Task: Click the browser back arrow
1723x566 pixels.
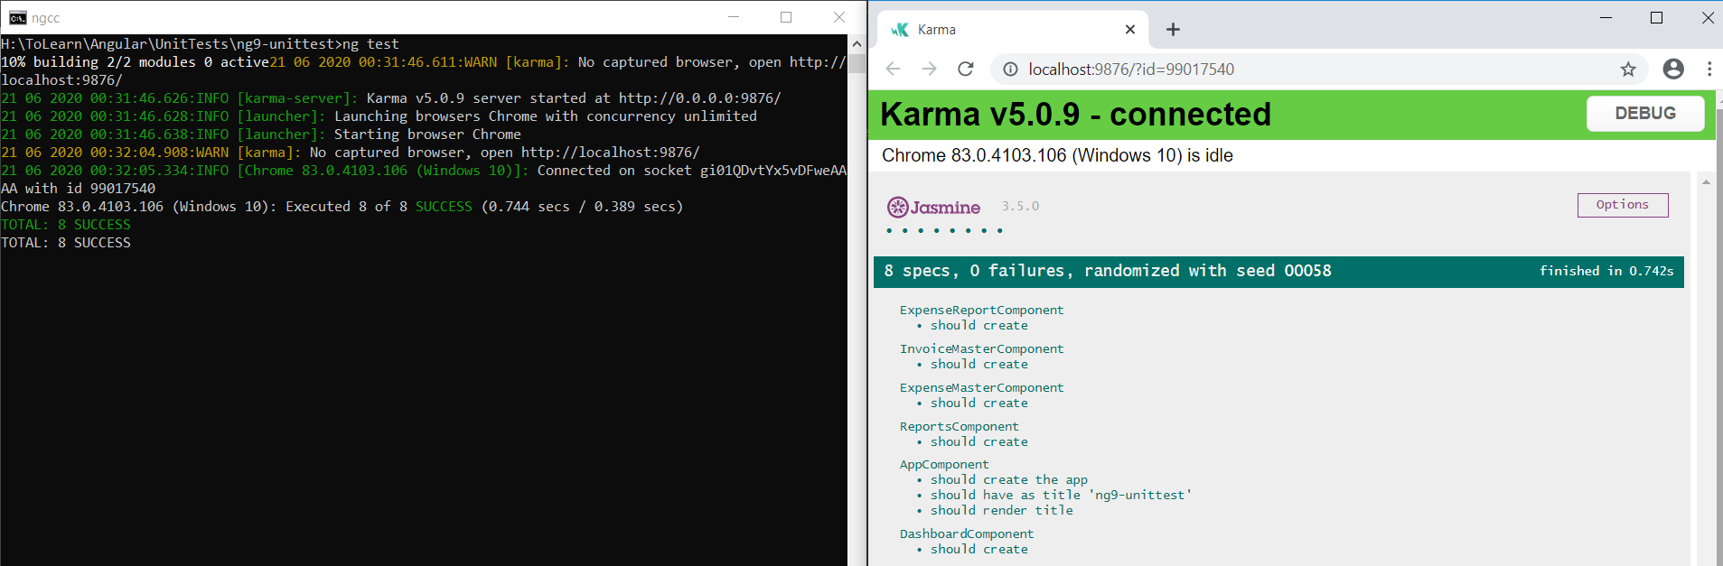Action: (893, 70)
